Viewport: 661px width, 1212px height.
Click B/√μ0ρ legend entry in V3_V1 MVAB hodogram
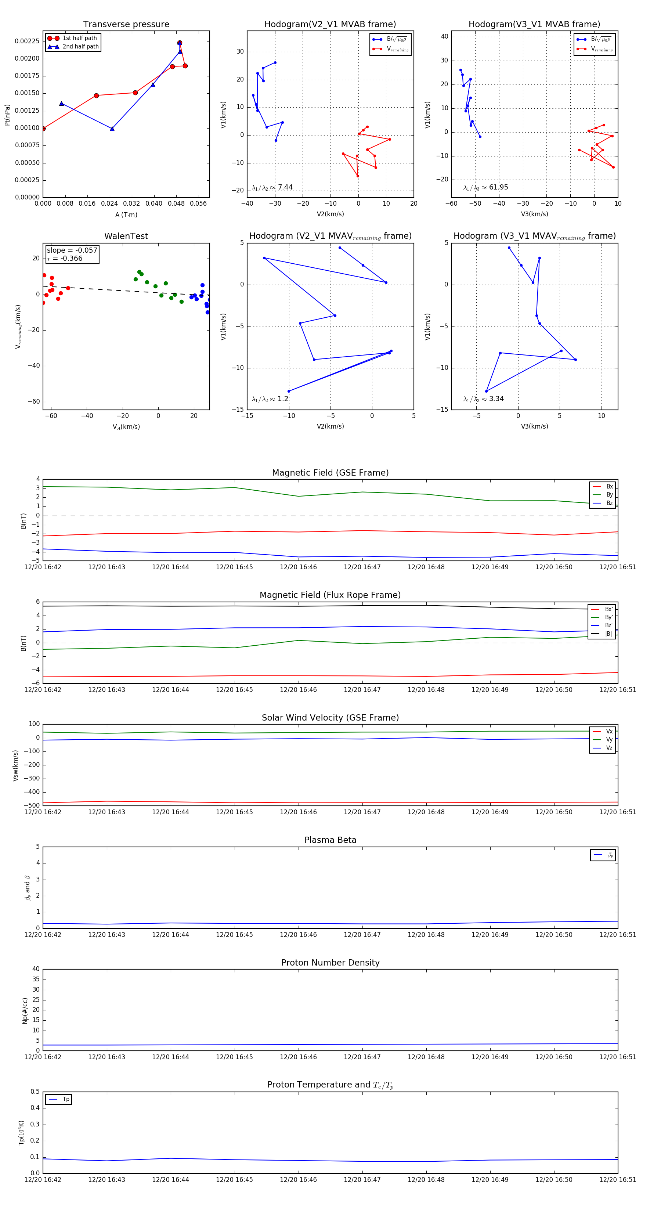tap(594, 40)
